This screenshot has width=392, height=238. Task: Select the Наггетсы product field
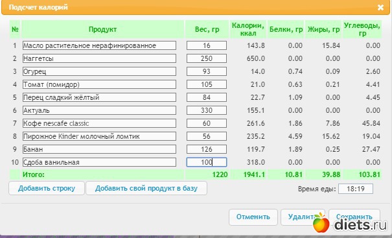click(x=99, y=58)
